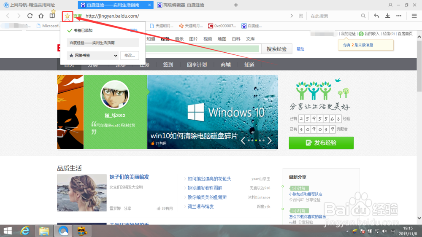This screenshot has height=237, width=422.
Task: Select 图片 in Baidu top links
Action: point(193,39)
